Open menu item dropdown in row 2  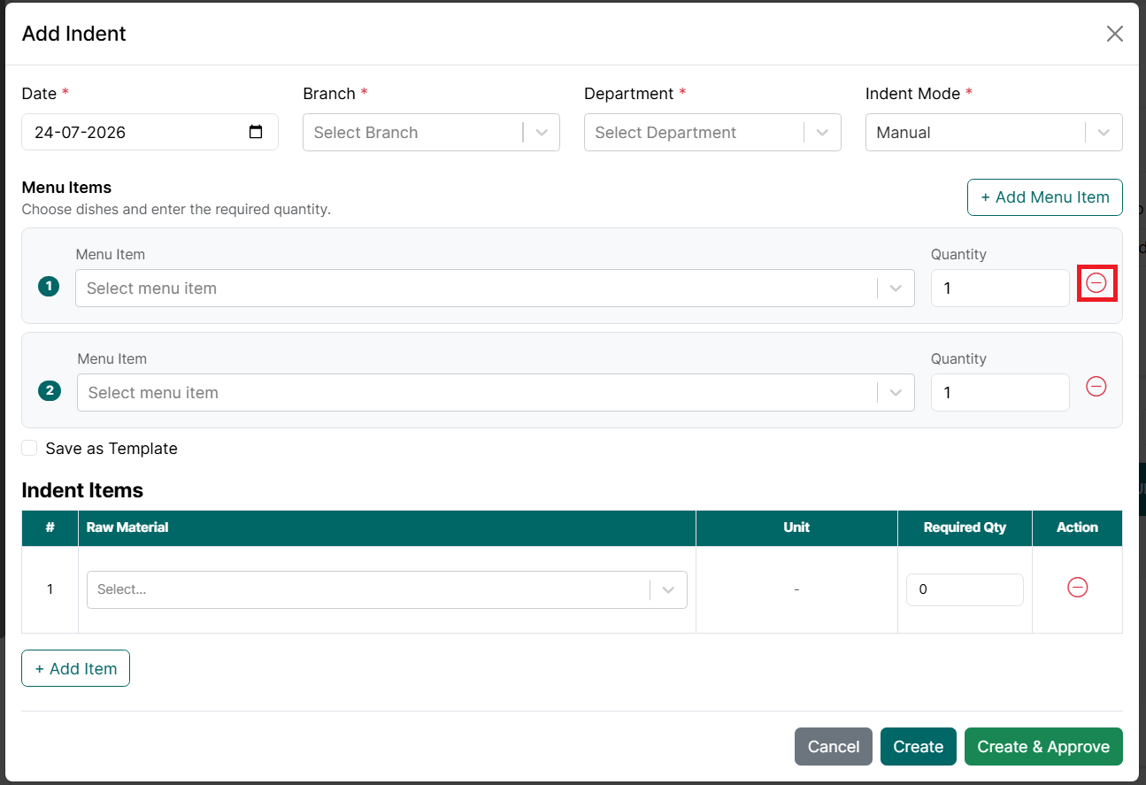[496, 393]
